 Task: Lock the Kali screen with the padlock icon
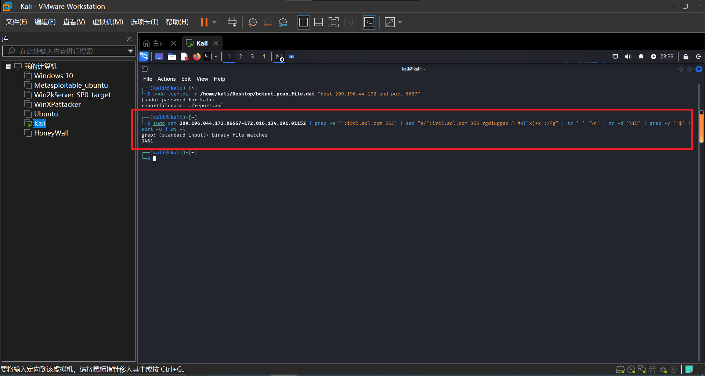pos(686,57)
